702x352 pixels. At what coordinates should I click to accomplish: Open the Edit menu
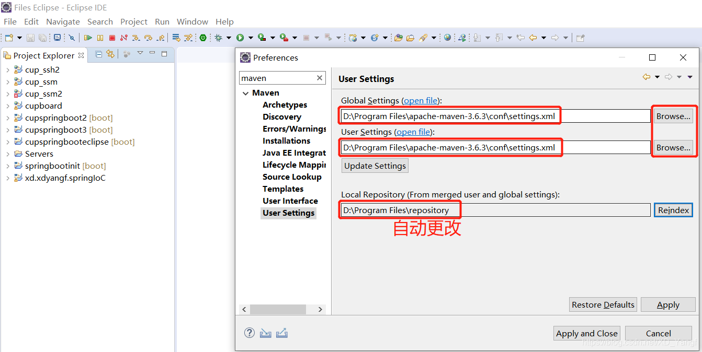(31, 21)
